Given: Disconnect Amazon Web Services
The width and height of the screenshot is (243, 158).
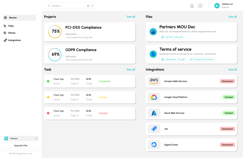Looking at the screenshot, I should click(227, 81).
